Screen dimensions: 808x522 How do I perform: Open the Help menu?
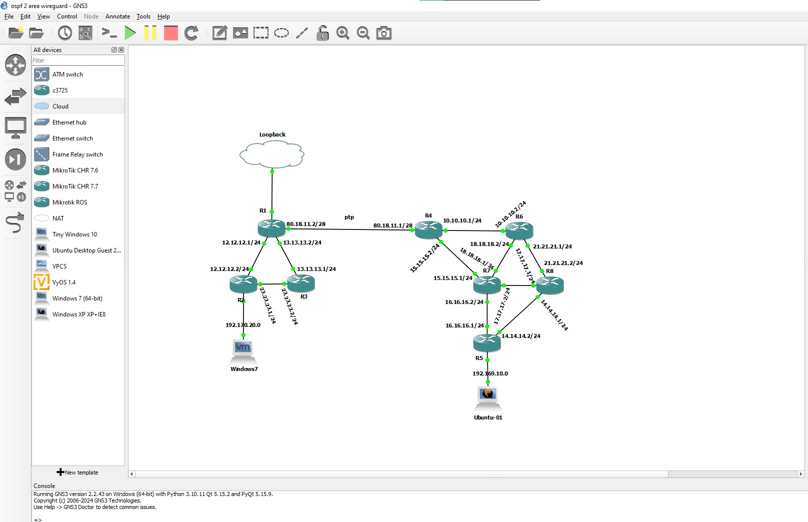tap(163, 16)
